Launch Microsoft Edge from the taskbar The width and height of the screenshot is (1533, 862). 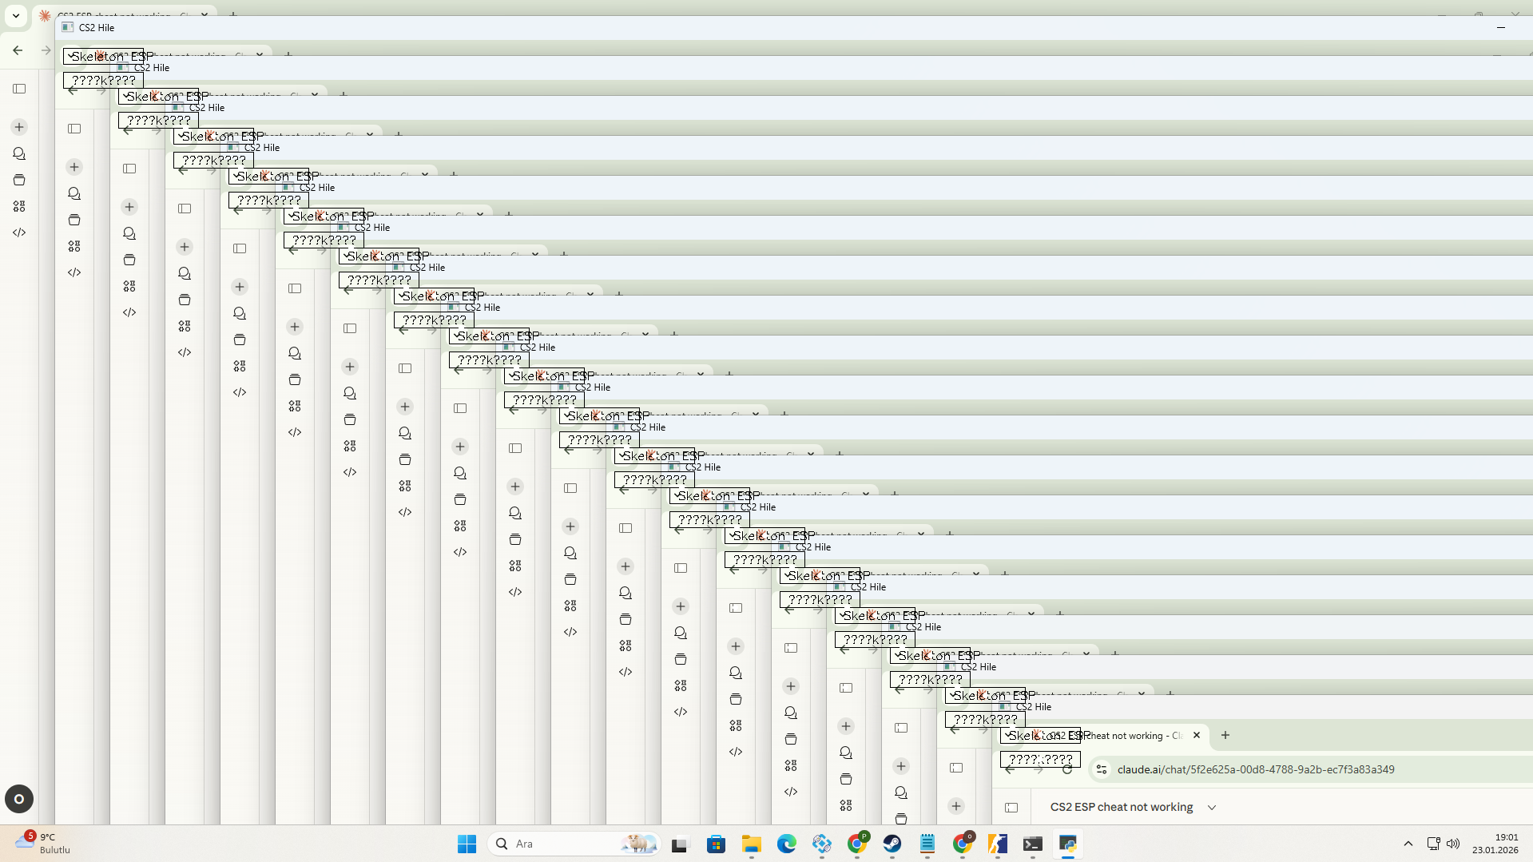pos(787,844)
